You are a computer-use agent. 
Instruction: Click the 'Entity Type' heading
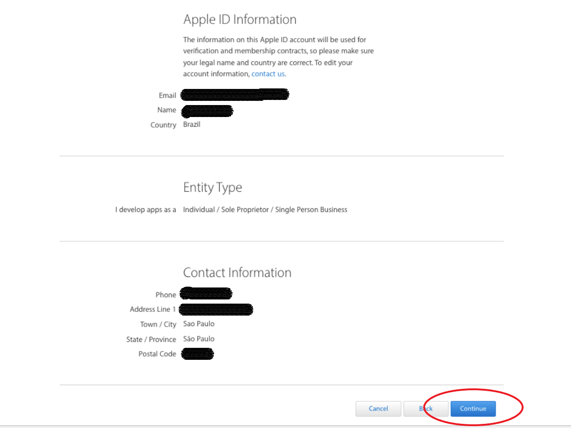pyautogui.click(x=212, y=188)
